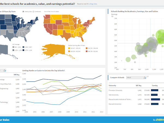The height and width of the screenshot is (123, 164).
Task: Click the Princeton University row name
Action: pyautogui.click(x=115, y=90)
